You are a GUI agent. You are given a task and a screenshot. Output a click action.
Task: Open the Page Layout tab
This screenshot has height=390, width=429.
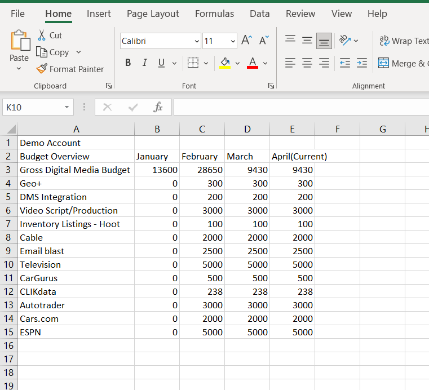click(x=153, y=14)
